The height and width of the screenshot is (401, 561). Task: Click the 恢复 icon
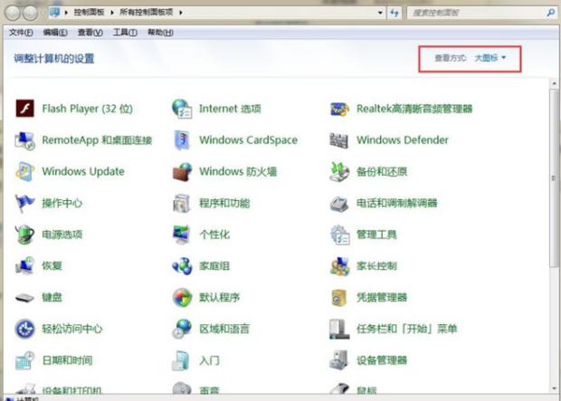[x=24, y=265]
